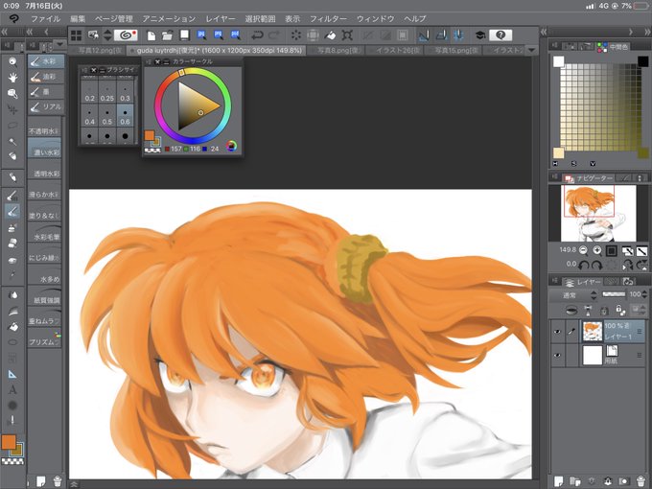Select the Text tool (A)
The height and width of the screenshot is (489, 652).
(x=12, y=389)
